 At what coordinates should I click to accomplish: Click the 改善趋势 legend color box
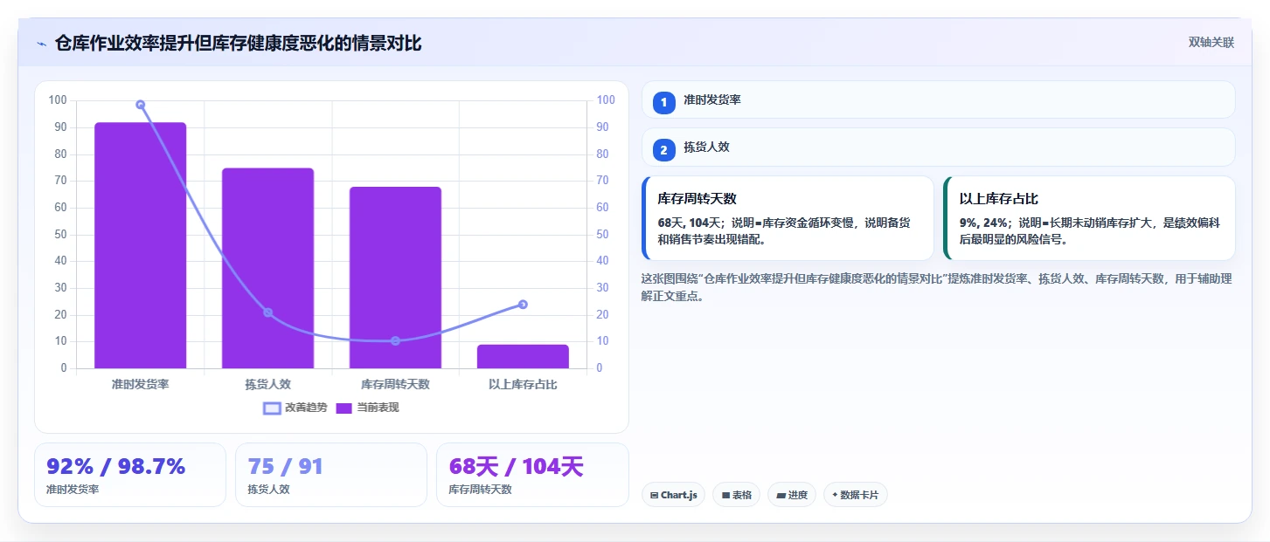[x=273, y=408]
